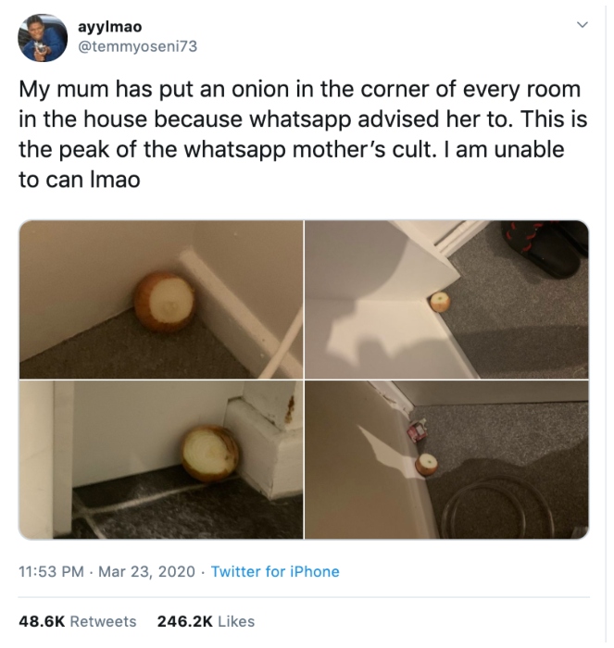Show the 246.2K Likes list
614x648 pixels.
(206, 621)
